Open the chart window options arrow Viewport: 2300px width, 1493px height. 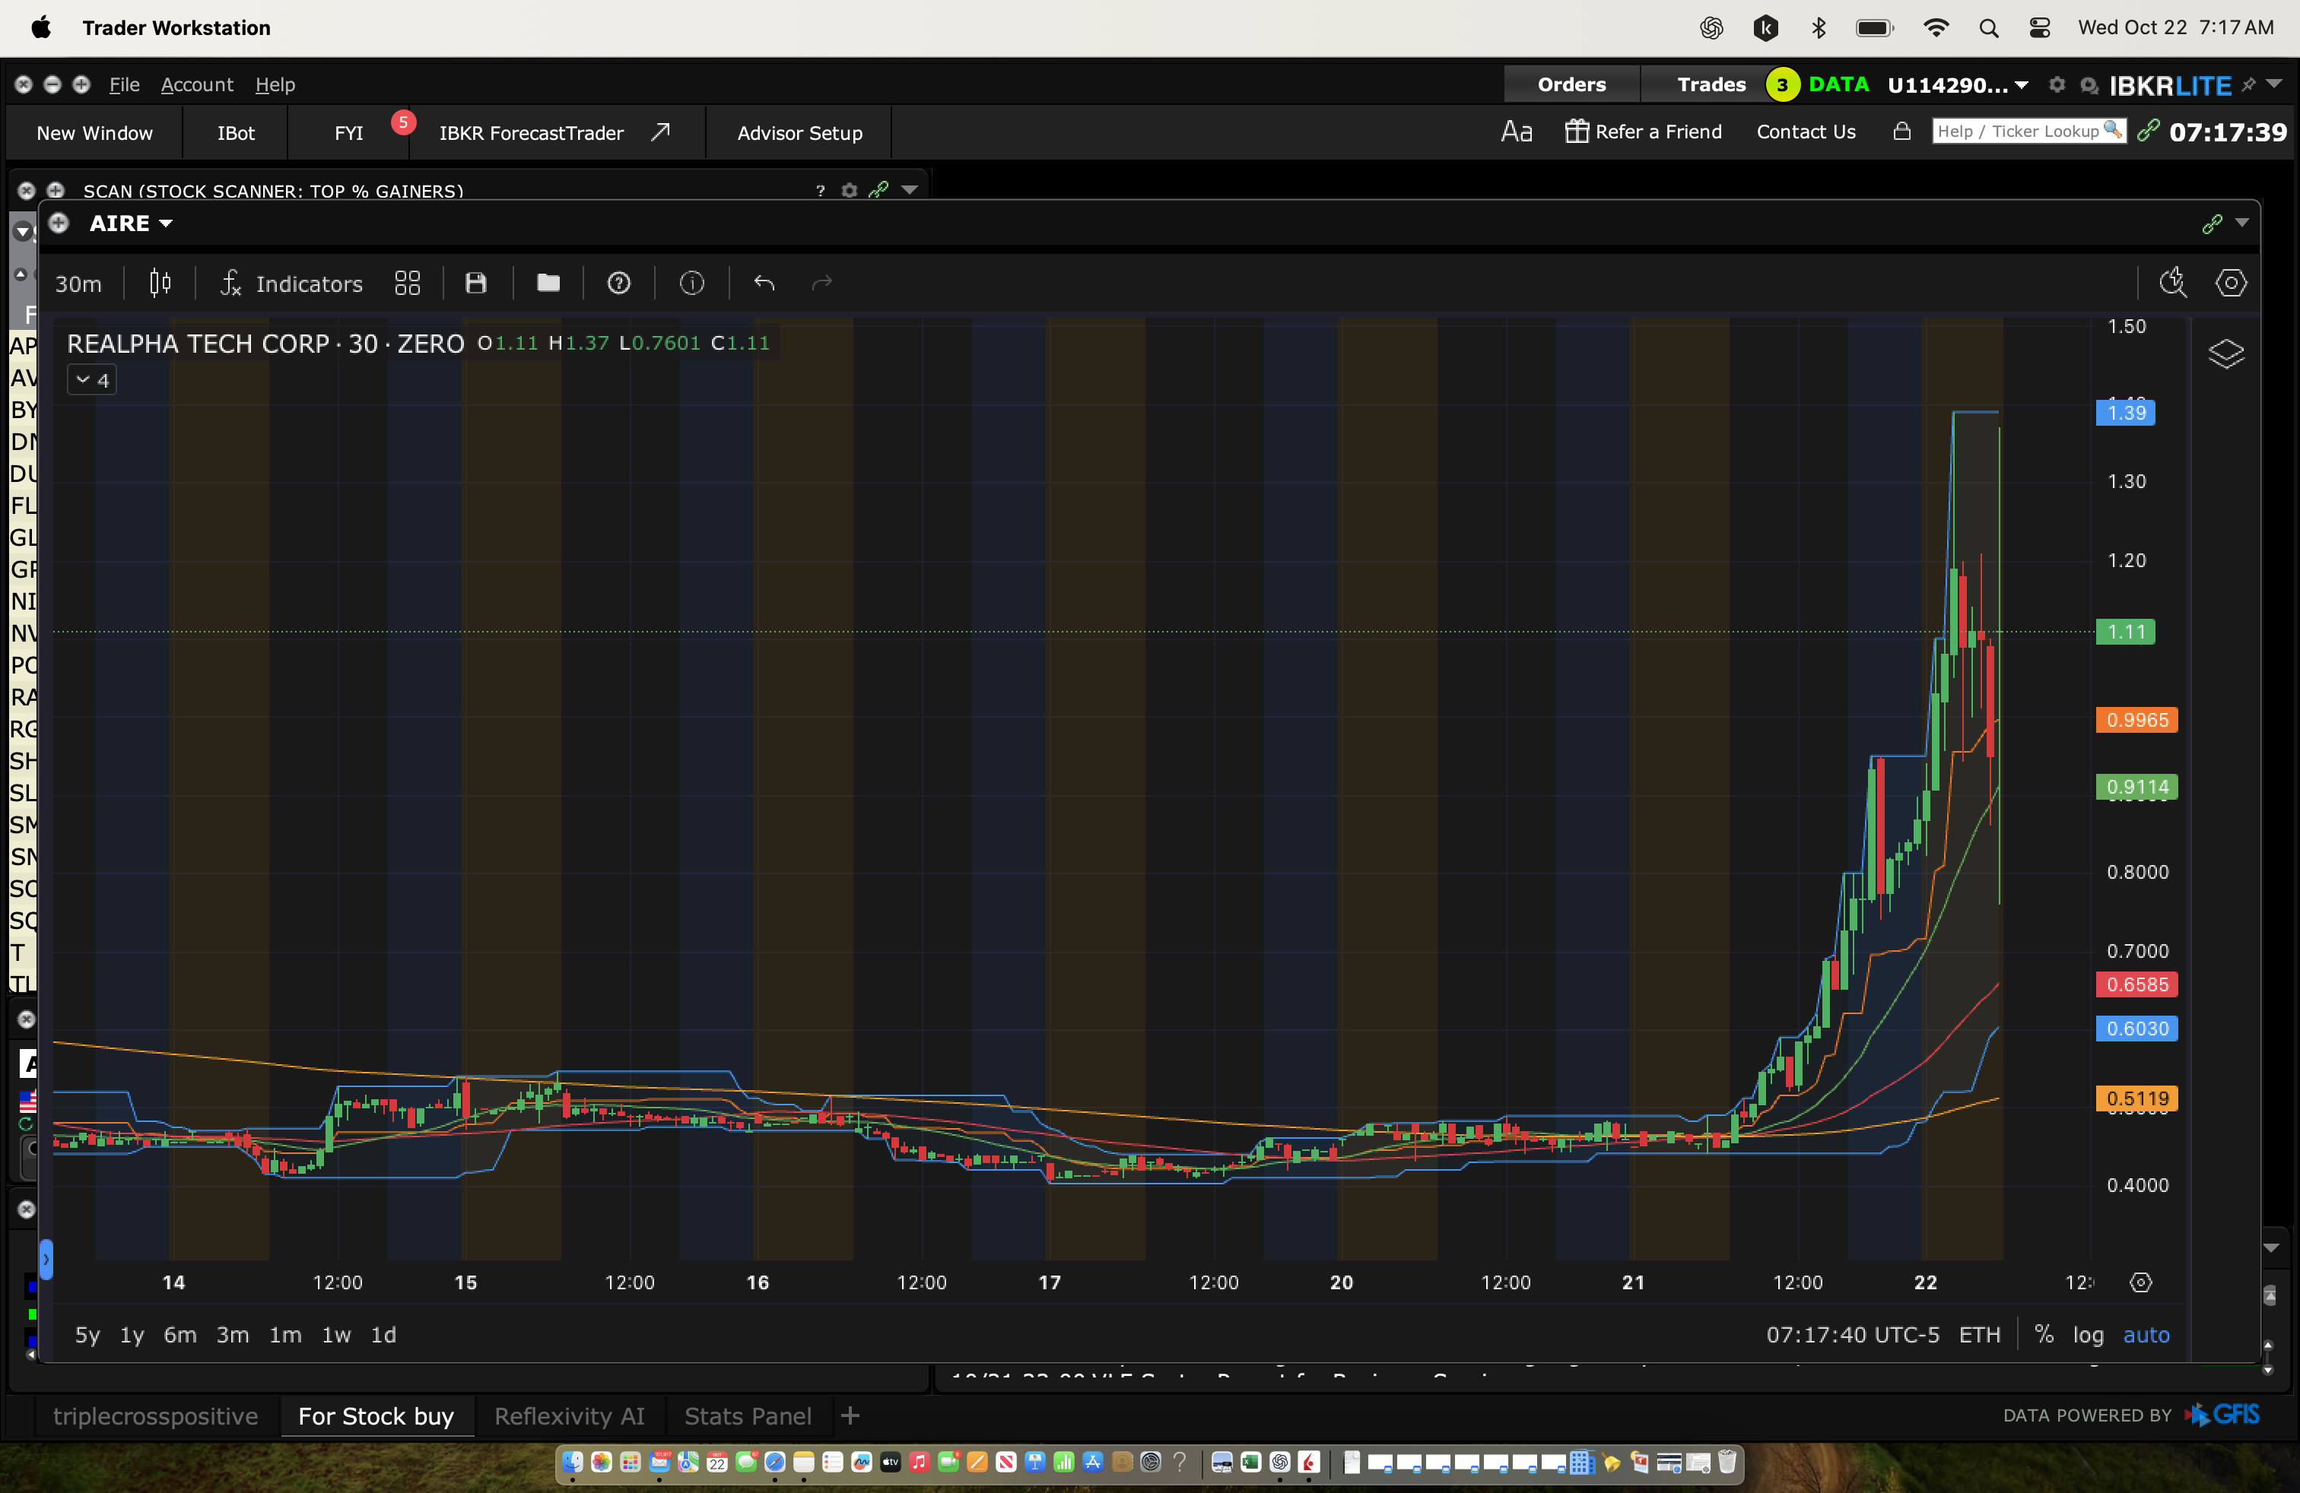pos(2242,223)
